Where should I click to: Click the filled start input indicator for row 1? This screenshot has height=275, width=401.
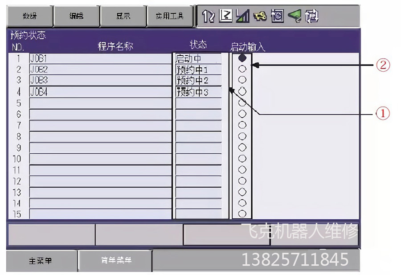(242, 58)
